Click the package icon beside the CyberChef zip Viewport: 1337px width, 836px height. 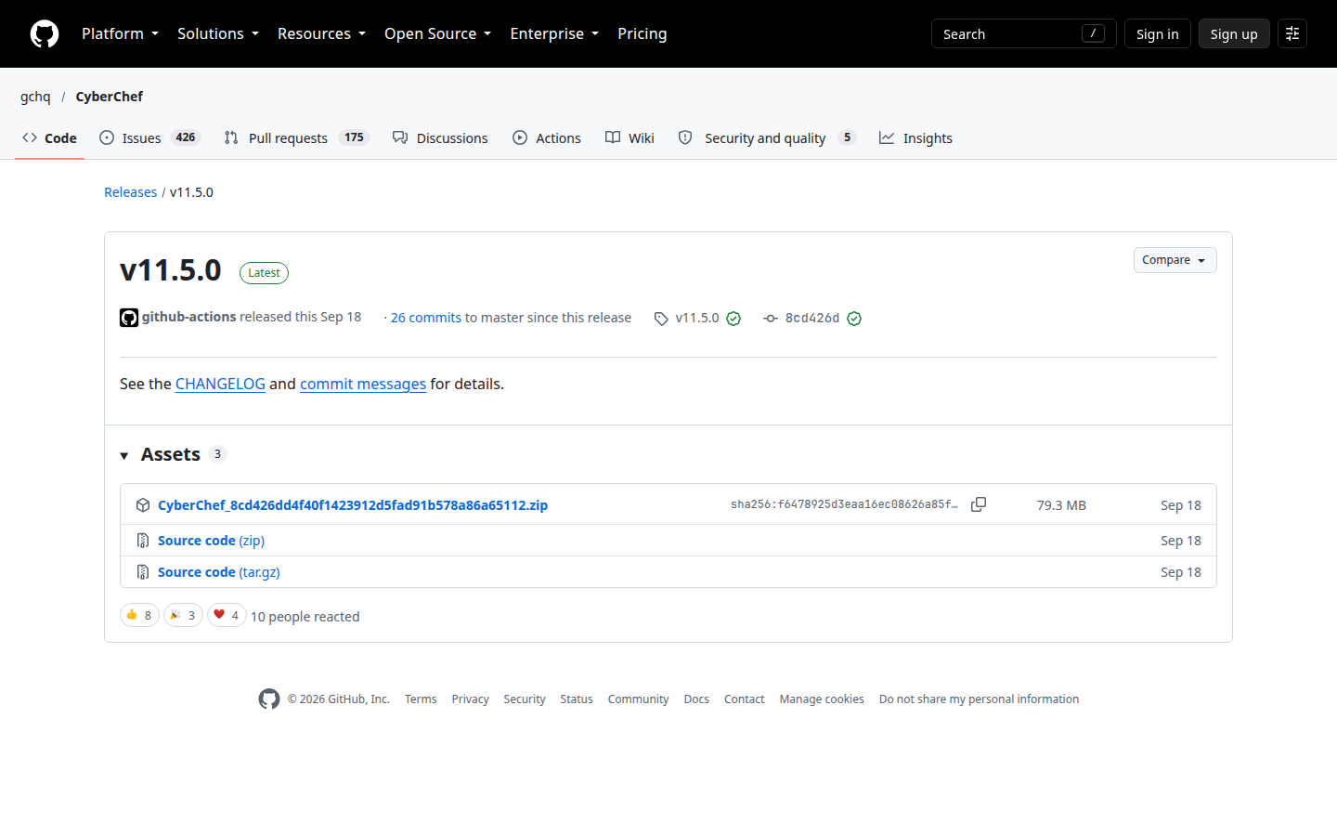(x=143, y=505)
